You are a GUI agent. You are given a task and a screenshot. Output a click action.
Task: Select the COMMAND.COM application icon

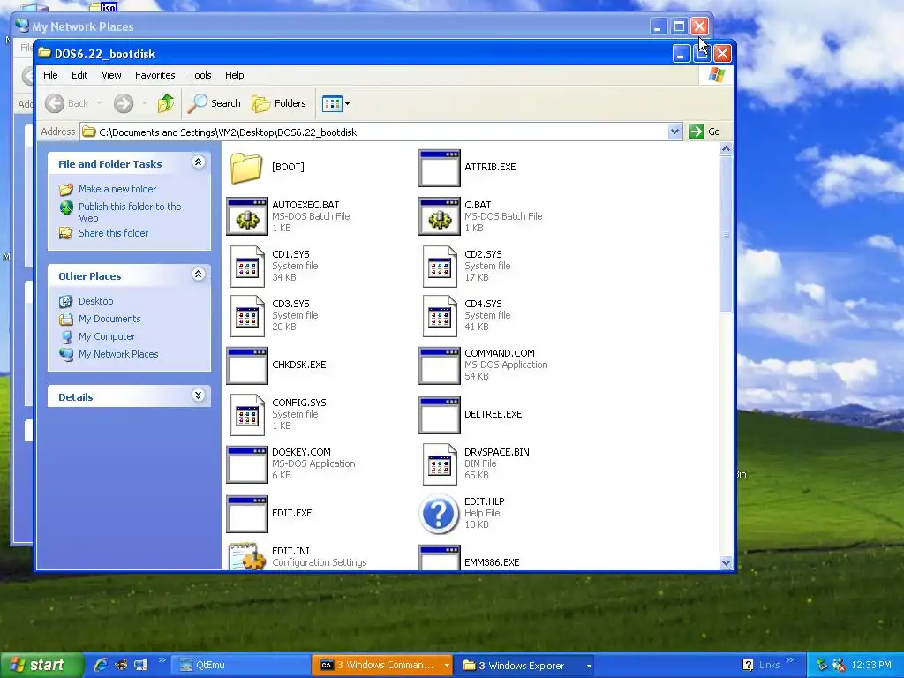tap(440, 365)
